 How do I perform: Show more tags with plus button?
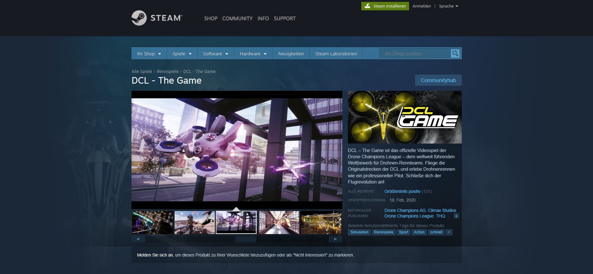click(449, 232)
